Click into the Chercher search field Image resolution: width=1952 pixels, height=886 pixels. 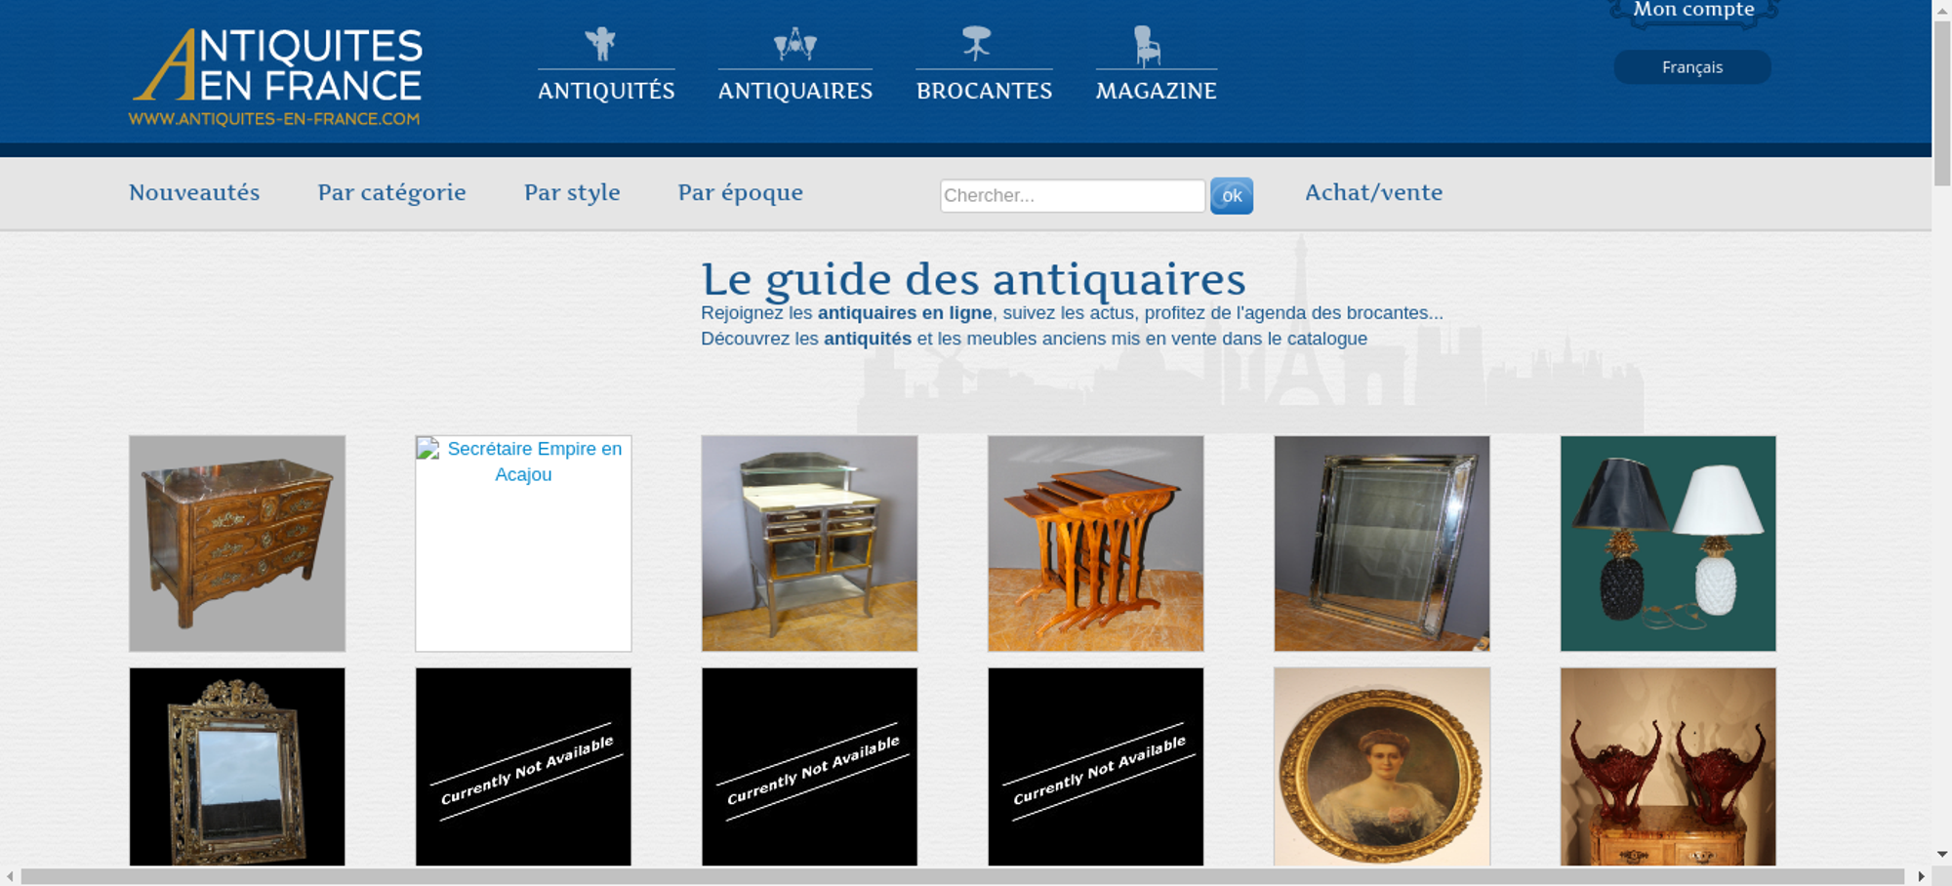pyautogui.click(x=1072, y=195)
